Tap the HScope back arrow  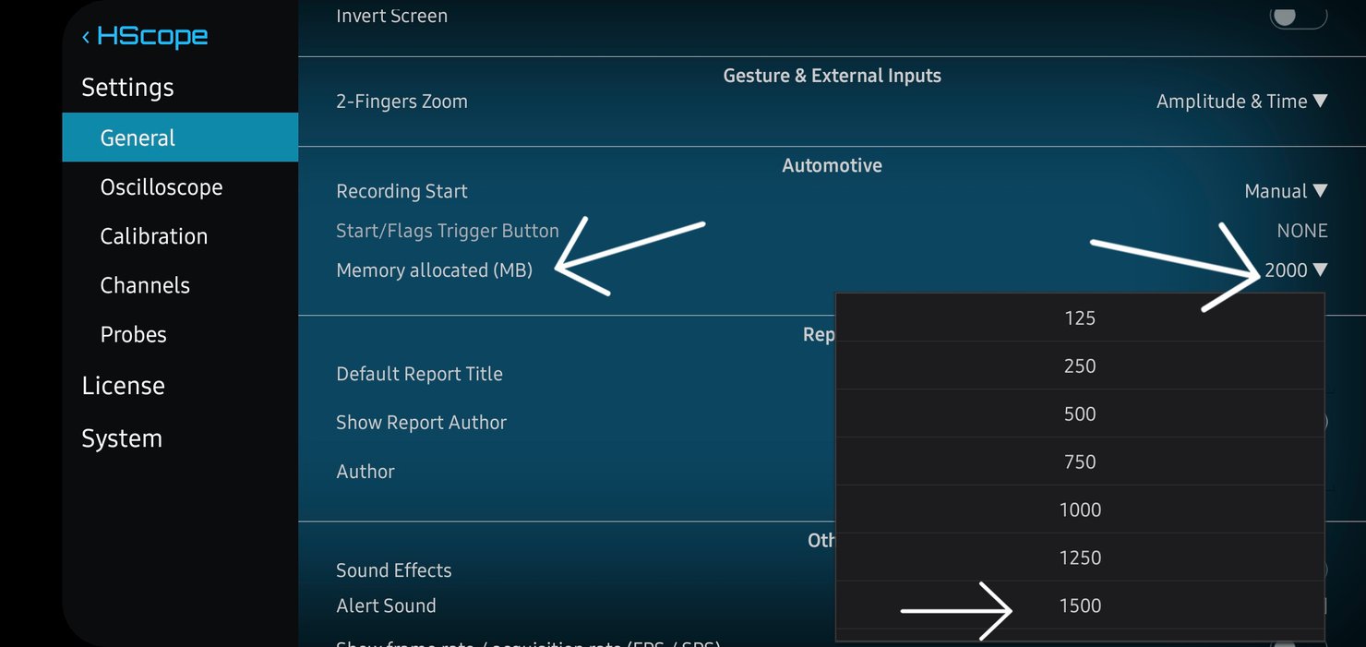[x=87, y=37]
